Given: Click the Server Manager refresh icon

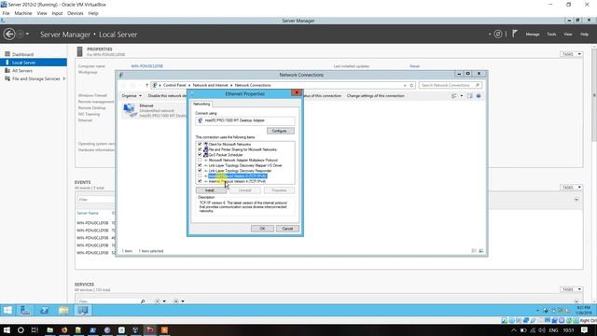Looking at the screenshot, I should (x=497, y=35).
